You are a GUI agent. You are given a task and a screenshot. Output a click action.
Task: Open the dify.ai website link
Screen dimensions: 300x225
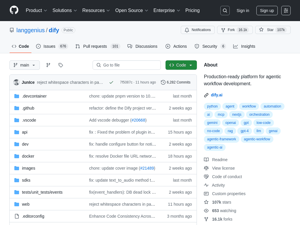[217, 95]
